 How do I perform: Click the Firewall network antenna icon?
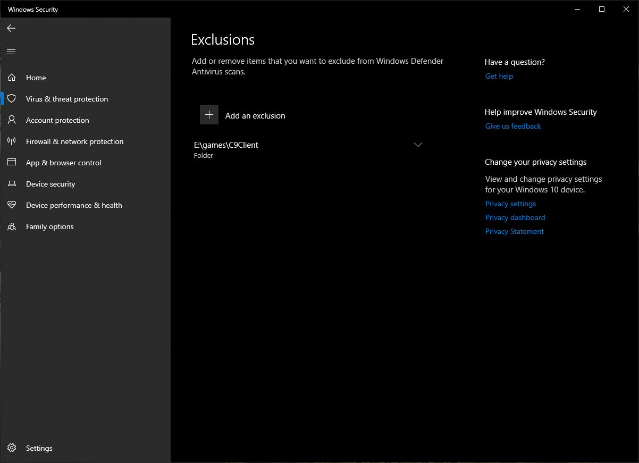pyautogui.click(x=12, y=141)
